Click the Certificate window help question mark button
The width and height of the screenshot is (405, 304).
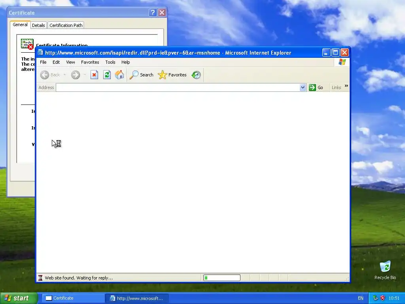(x=153, y=12)
